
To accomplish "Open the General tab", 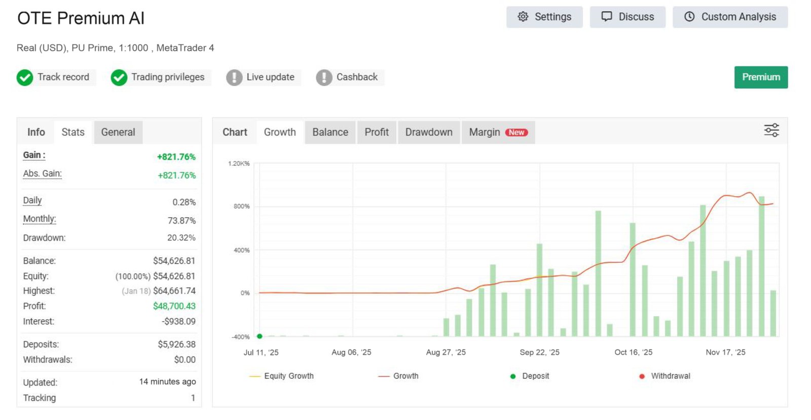I will [118, 132].
